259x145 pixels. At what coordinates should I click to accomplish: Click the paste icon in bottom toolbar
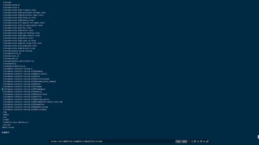195,141
